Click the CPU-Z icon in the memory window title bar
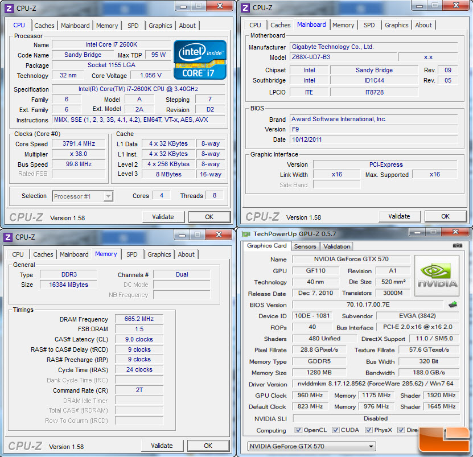This screenshot has height=457, width=473. (8, 237)
